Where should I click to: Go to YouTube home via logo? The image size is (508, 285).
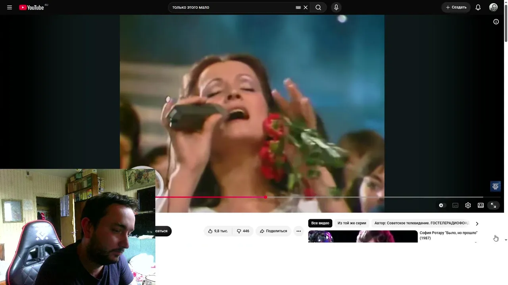point(31,8)
